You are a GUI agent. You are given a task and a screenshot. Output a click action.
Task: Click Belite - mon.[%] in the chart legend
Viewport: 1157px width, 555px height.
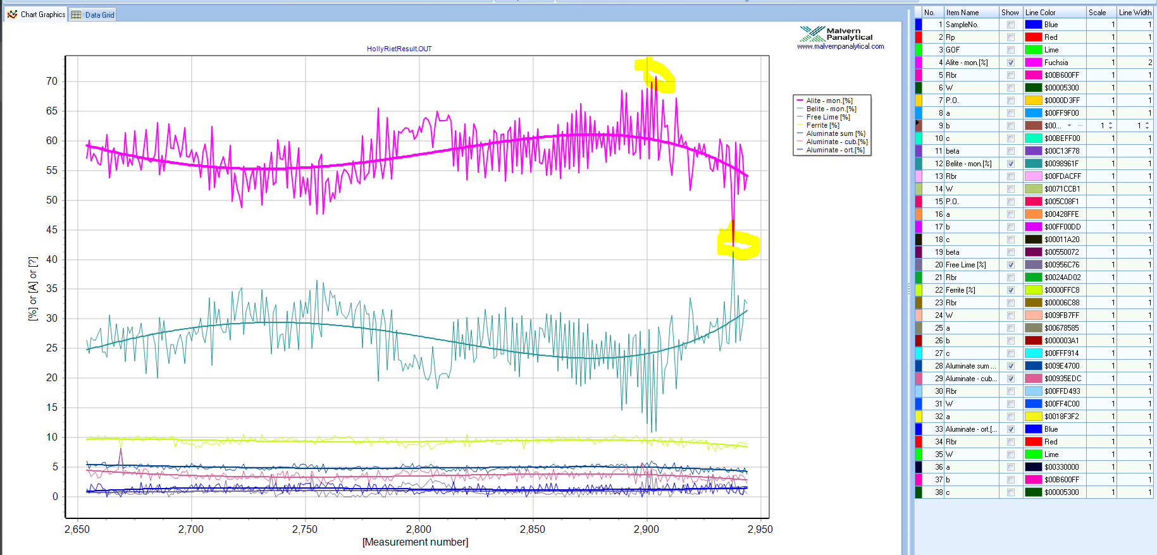(831, 109)
